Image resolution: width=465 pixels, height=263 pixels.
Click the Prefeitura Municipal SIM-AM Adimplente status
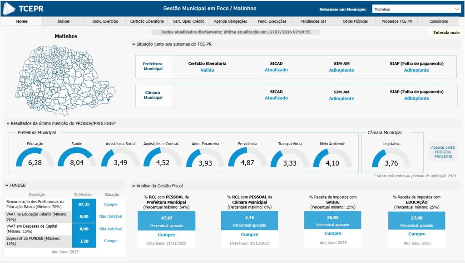(341, 70)
